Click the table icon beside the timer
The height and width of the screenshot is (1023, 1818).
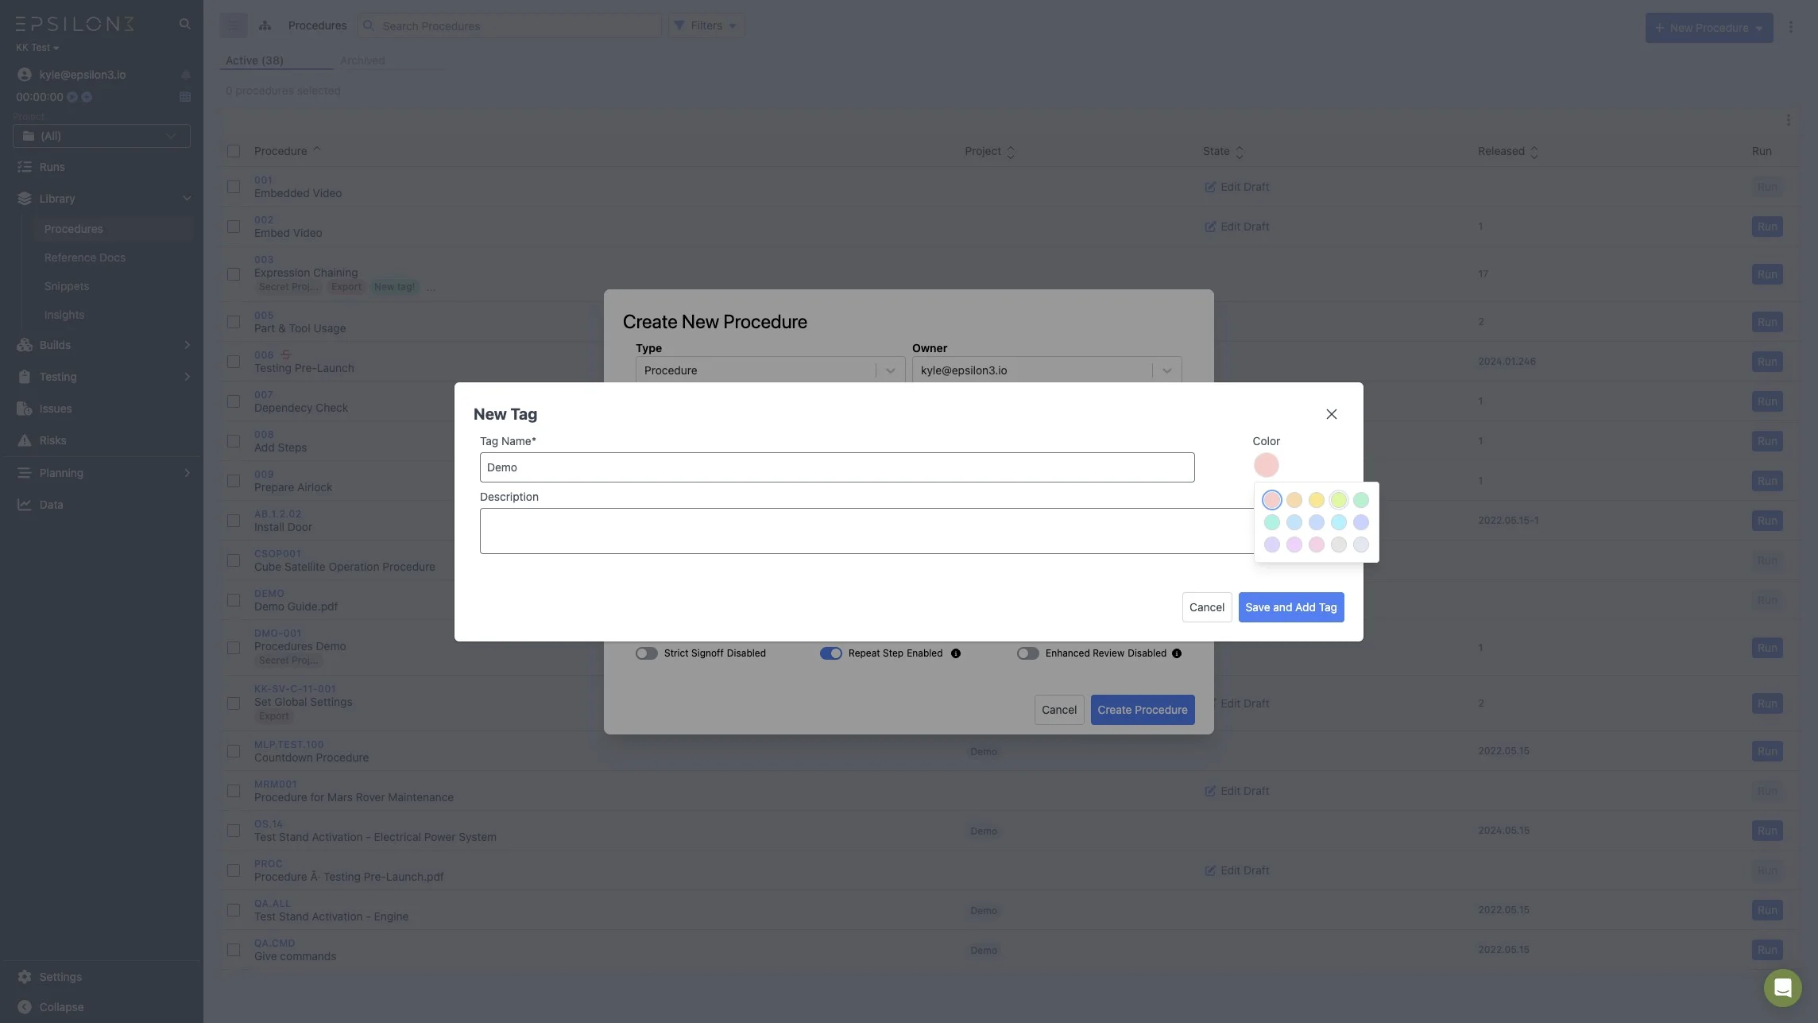click(x=185, y=97)
